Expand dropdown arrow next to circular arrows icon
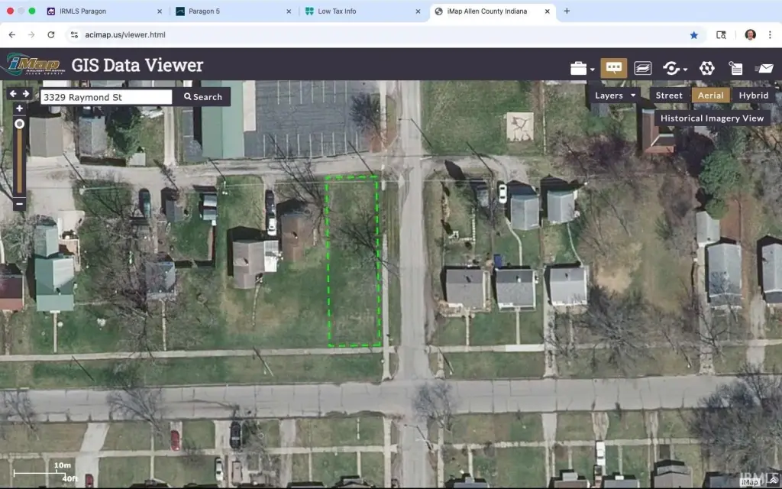This screenshot has height=489, width=782. point(685,70)
